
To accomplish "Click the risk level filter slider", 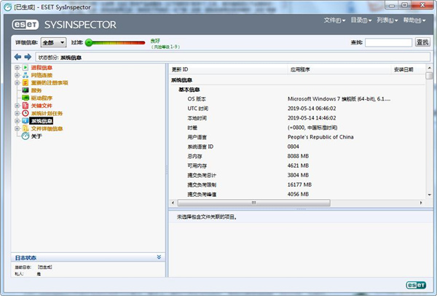I will tap(117, 43).
